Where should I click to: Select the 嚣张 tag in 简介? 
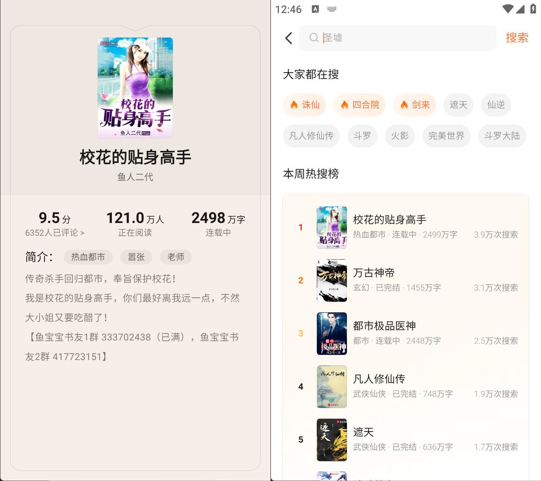click(136, 257)
